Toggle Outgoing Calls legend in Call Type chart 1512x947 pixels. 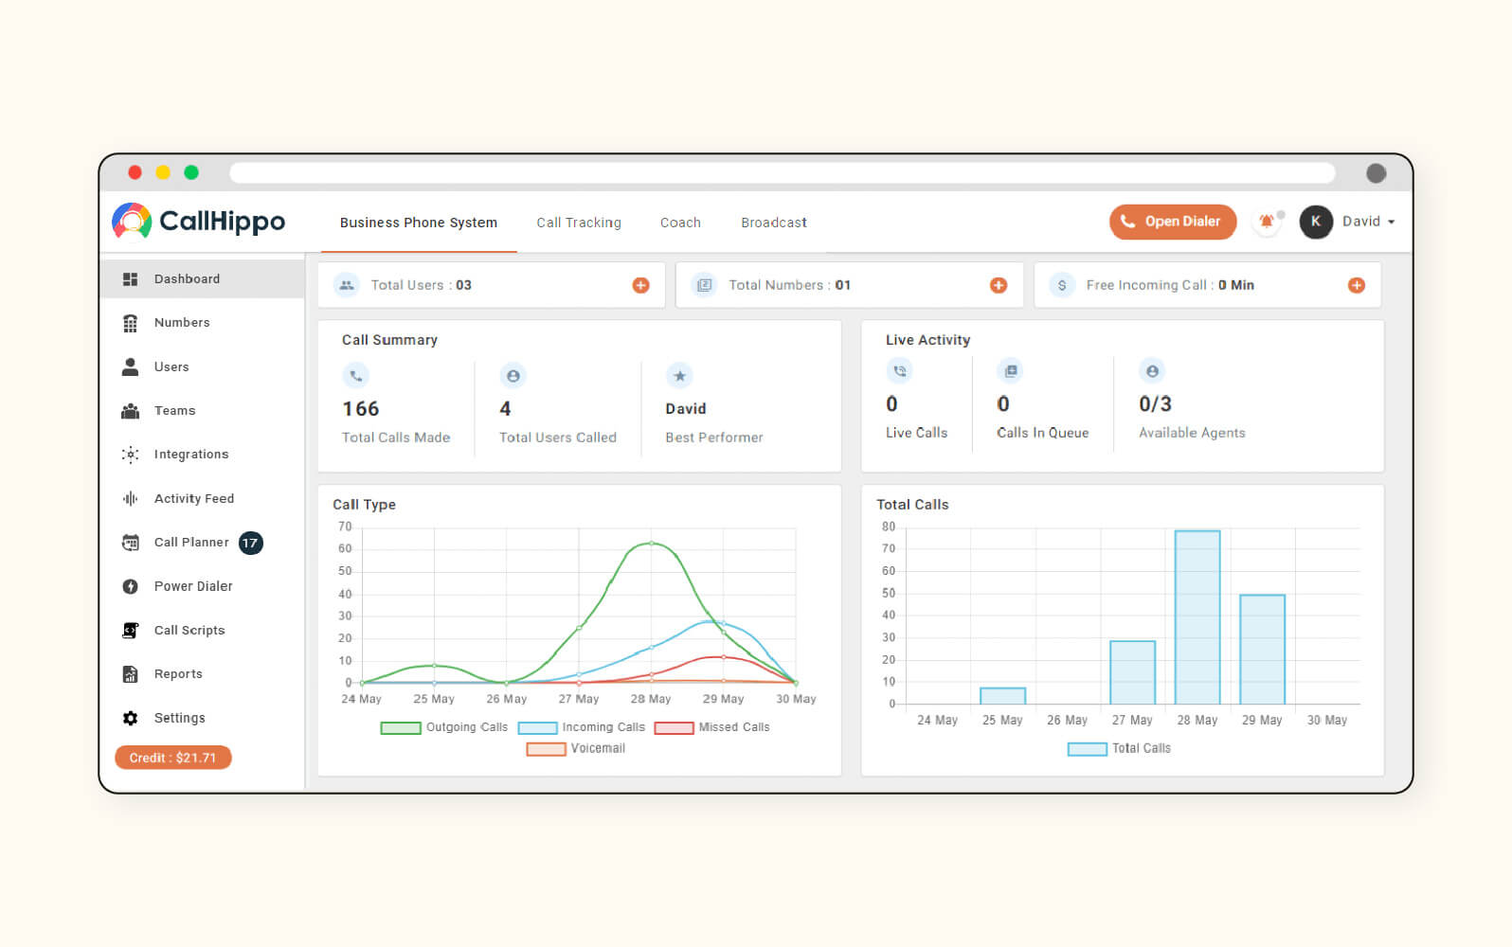443,727
